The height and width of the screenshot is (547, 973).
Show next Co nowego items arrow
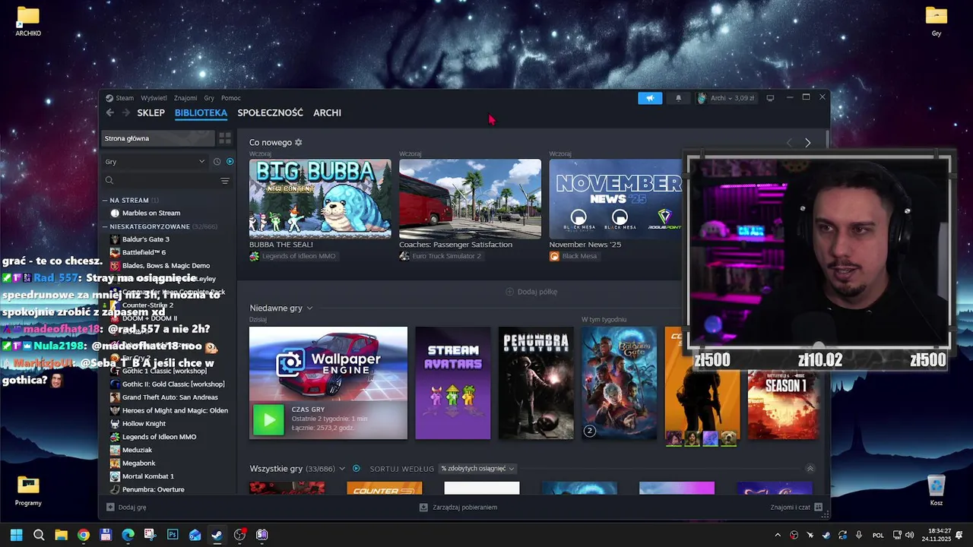click(x=807, y=143)
